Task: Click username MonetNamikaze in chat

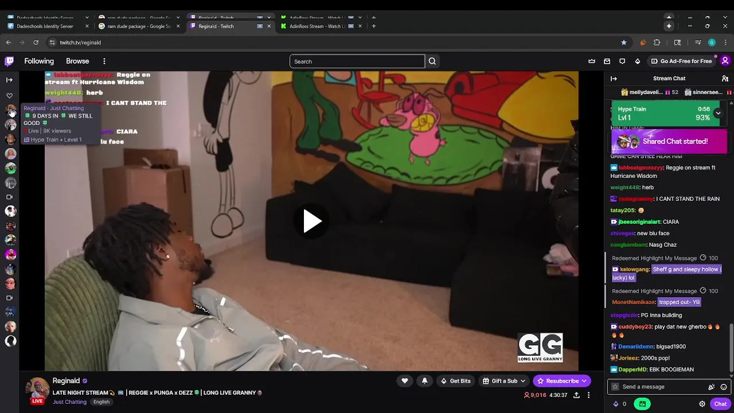Action: coord(634,302)
